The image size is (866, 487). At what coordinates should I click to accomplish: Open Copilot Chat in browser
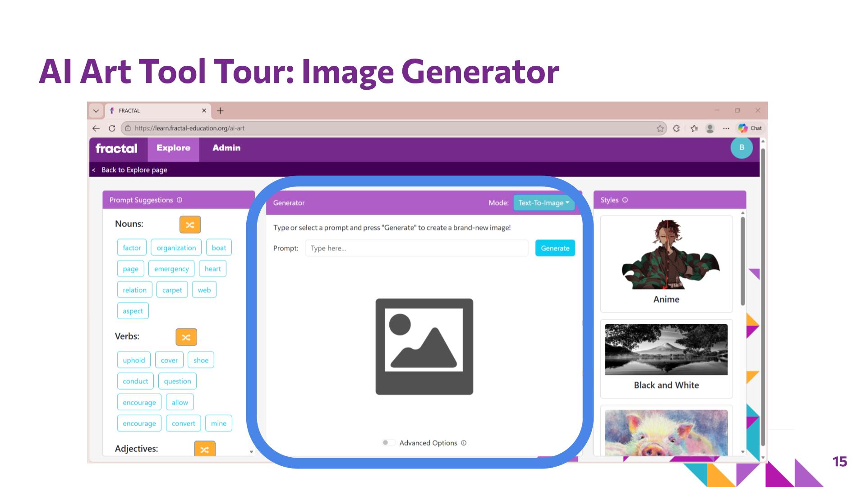click(x=750, y=128)
